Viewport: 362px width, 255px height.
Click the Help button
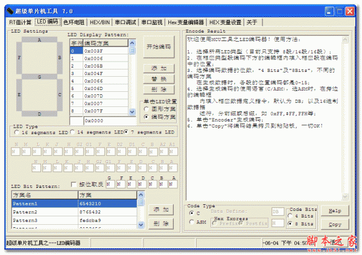335,211
